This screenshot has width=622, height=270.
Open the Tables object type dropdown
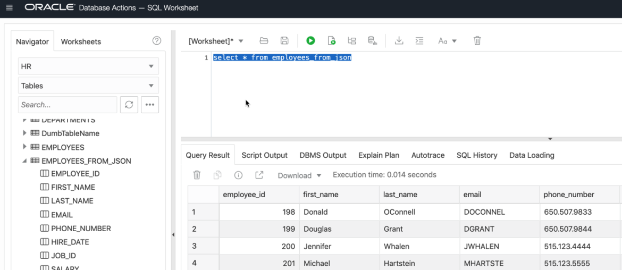(x=88, y=86)
